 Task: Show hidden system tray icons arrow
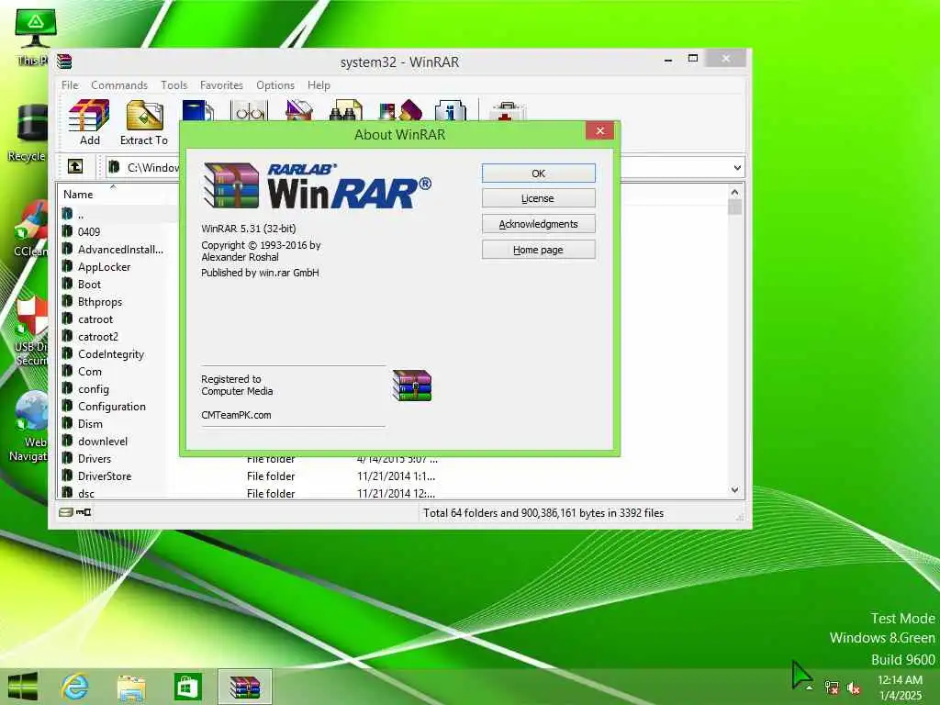point(810,688)
